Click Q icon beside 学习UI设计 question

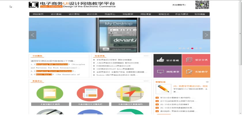[x=157, y=97]
